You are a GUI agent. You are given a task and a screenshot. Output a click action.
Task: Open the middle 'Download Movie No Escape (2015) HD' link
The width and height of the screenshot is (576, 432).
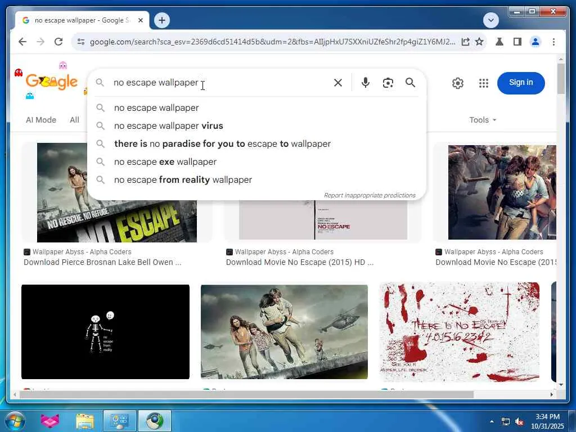(299, 262)
